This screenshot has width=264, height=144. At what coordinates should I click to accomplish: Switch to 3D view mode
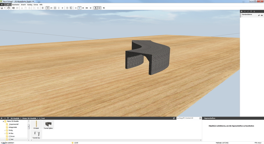[48, 8]
